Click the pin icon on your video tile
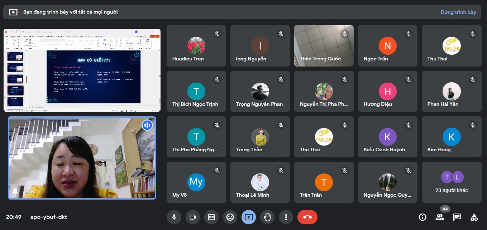 coord(15,192)
